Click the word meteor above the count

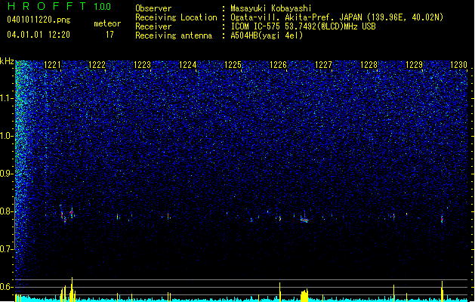pos(107,23)
